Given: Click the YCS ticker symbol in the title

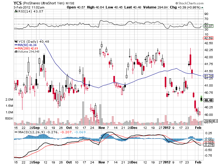Looking at the screenshot, I should point(17,3).
